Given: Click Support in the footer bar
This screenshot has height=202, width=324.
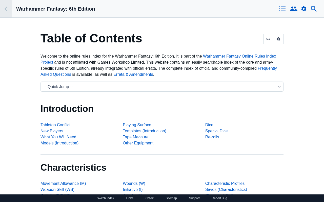Looking at the screenshot, I should point(194,198).
